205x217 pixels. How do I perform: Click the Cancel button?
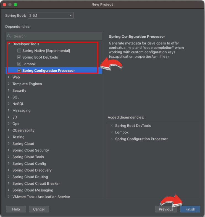39,209
